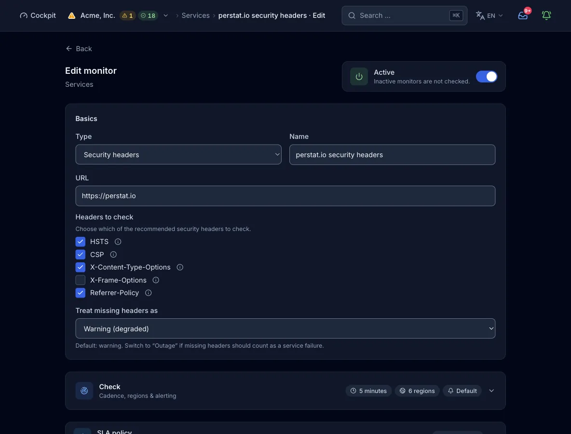This screenshot has height=434, width=571.
Task: Click the Acme, Inc. warning triangle icon
Action: [72, 15]
